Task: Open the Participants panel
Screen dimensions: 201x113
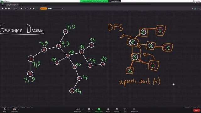Action: tap(78, 110)
